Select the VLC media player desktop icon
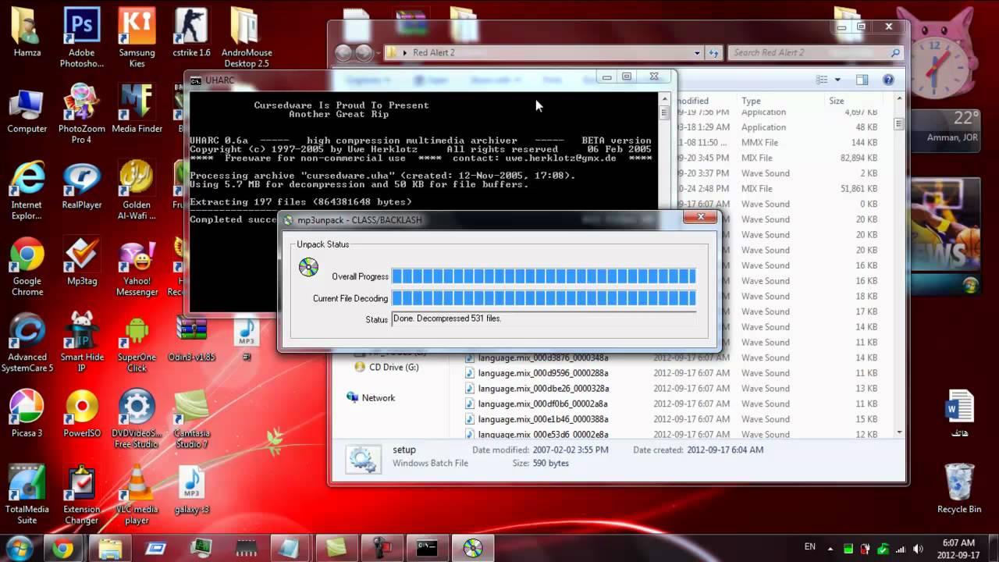999x562 pixels. point(137,494)
